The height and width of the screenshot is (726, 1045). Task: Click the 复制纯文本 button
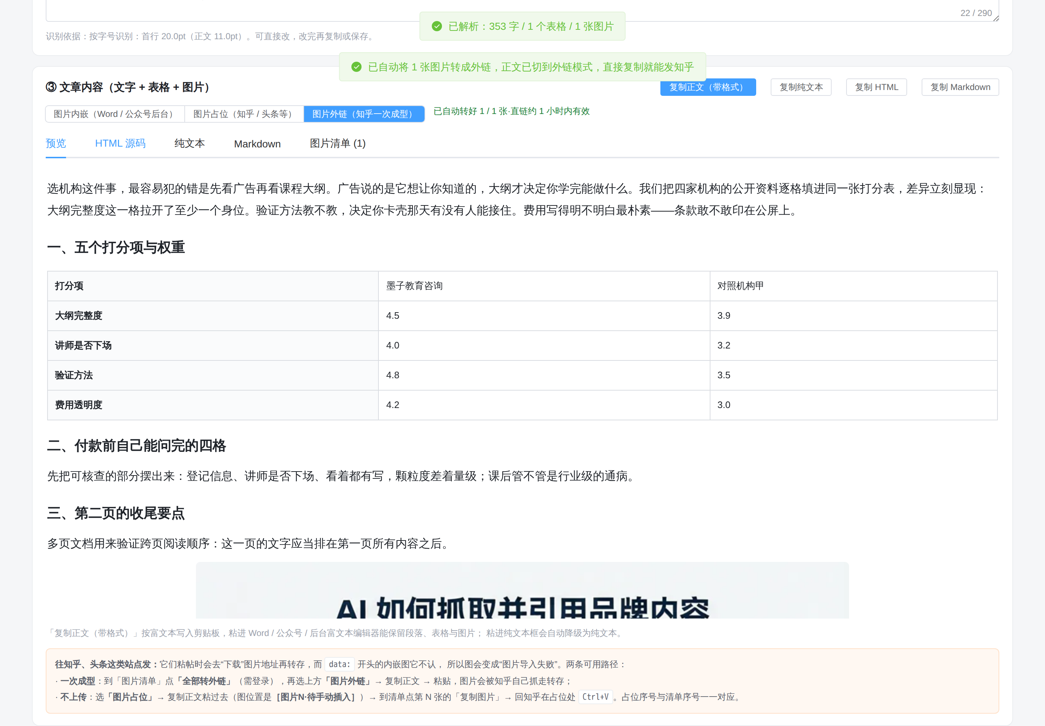click(x=801, y=87)
